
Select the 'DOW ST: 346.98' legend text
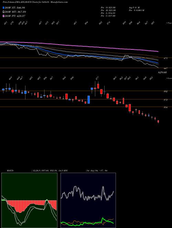click(x=15, y=8)
